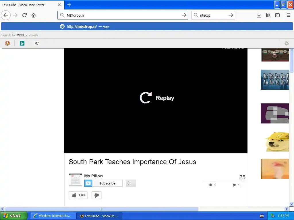Click the keyboard tray icon
294x220 pixels.
(262, 216)
